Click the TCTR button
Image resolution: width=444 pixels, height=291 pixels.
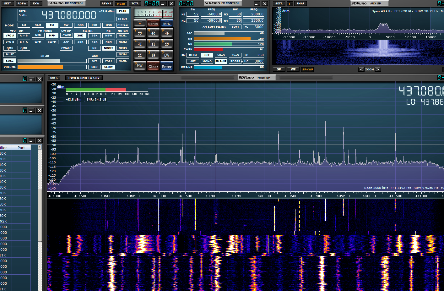point(135,3)
